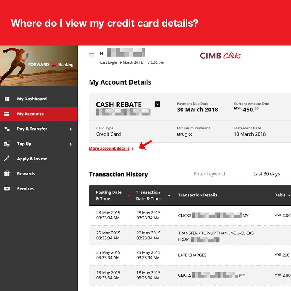Click Transaction Details column header
291x291 pixels.
pos(197,195)
